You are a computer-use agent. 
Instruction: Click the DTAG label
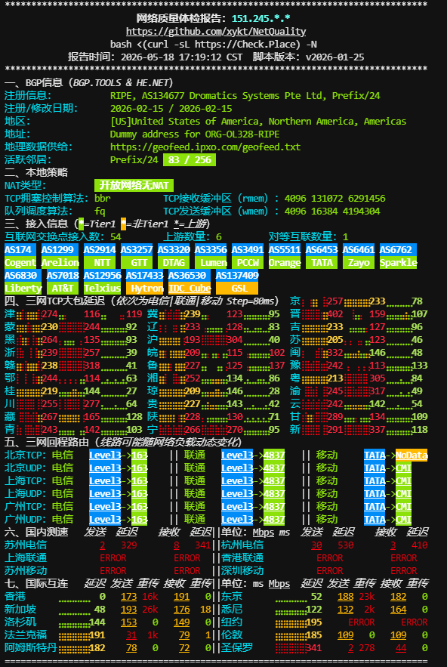[174, 262]
